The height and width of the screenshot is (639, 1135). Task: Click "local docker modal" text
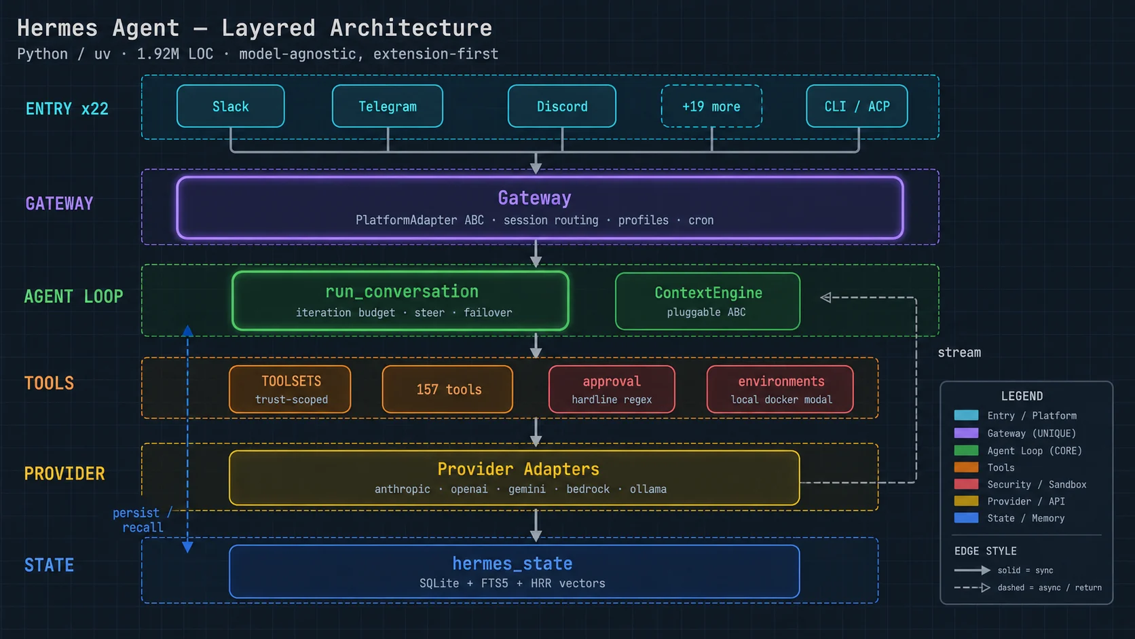click(x=781, y=399)
